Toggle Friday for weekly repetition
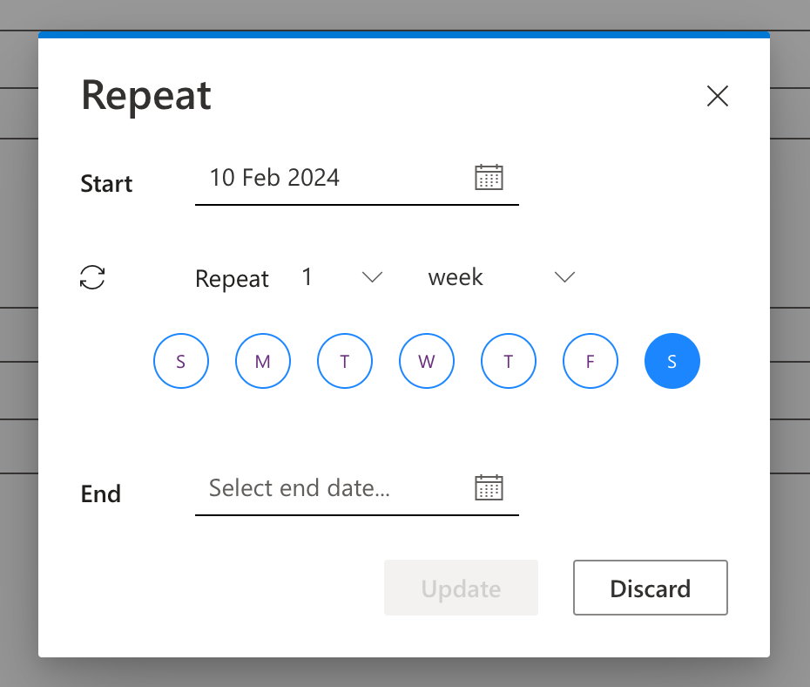810x687 pixels. pyautogui.click(x=590, y=360)
